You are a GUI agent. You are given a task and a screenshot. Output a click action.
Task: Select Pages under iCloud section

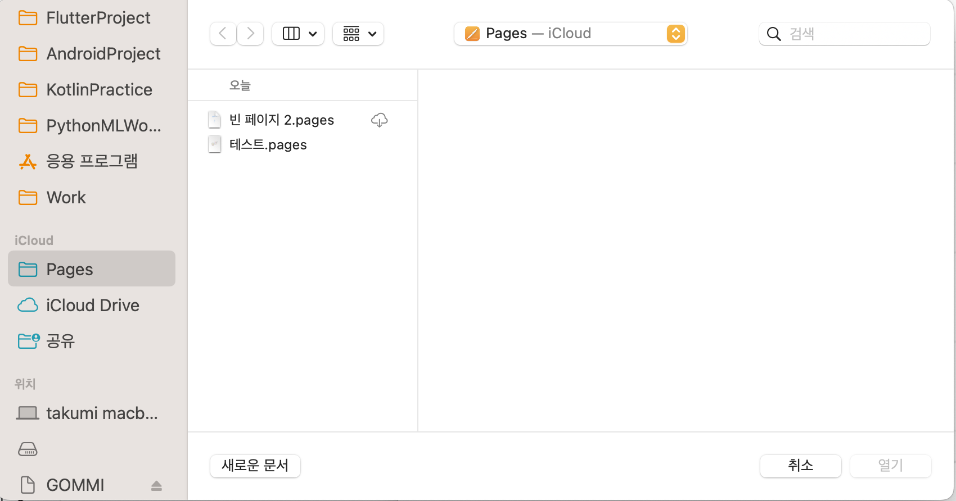[92, 269]
